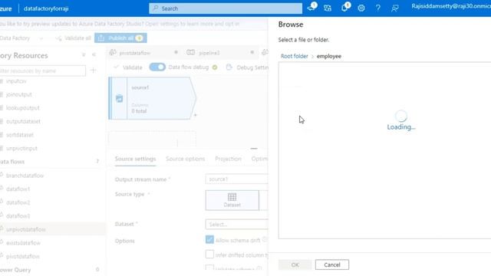
Task: Select the outputdataset item
Action: (22, 121)
